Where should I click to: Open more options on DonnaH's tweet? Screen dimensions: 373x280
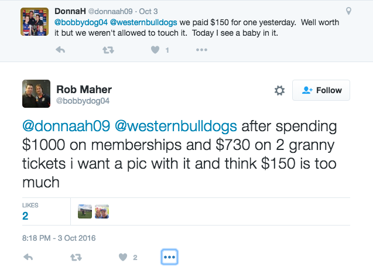coord(201,50)
